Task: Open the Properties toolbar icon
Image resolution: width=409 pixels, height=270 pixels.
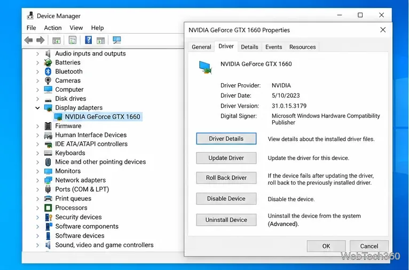Action: (73, 40)
